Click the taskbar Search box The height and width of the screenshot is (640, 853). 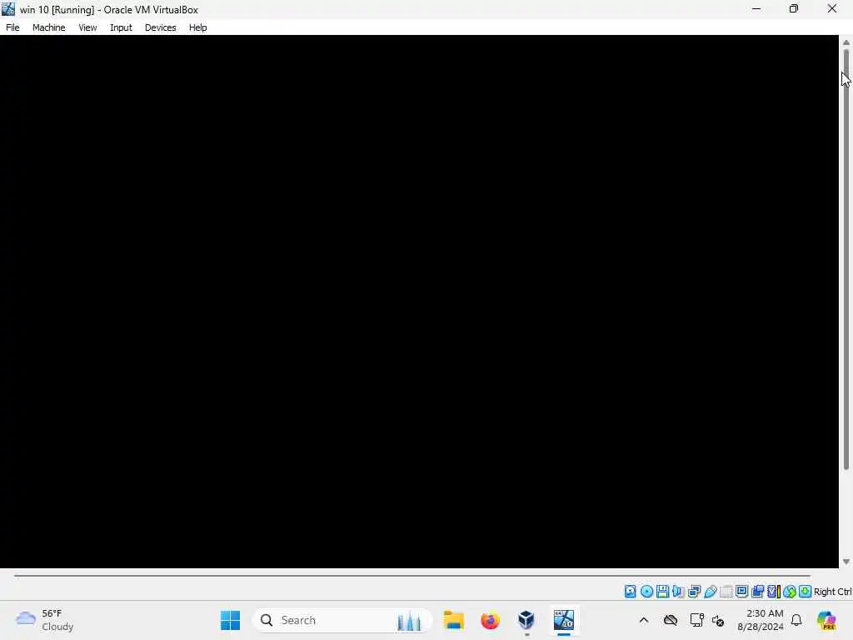point(342,620)
